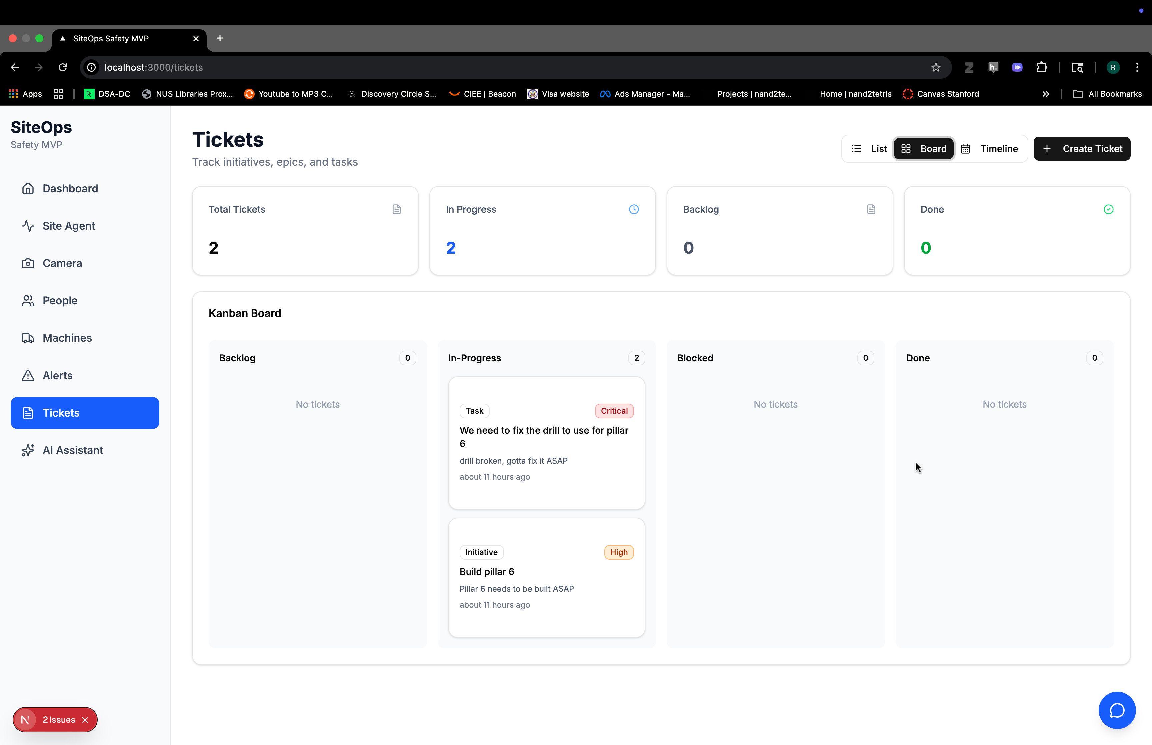Click the Dashboard home icon in sidebar
This screenshot has width=1152, height=745.
click(28, 189)
